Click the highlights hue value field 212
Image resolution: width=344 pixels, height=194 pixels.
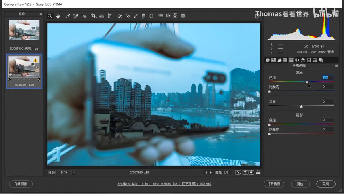pyautogui.click(x=328, y=77)
